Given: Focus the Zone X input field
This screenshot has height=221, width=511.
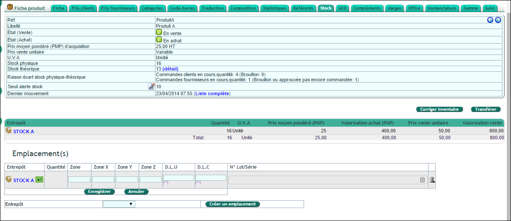Looking at the screenshot, I should 103,179.
